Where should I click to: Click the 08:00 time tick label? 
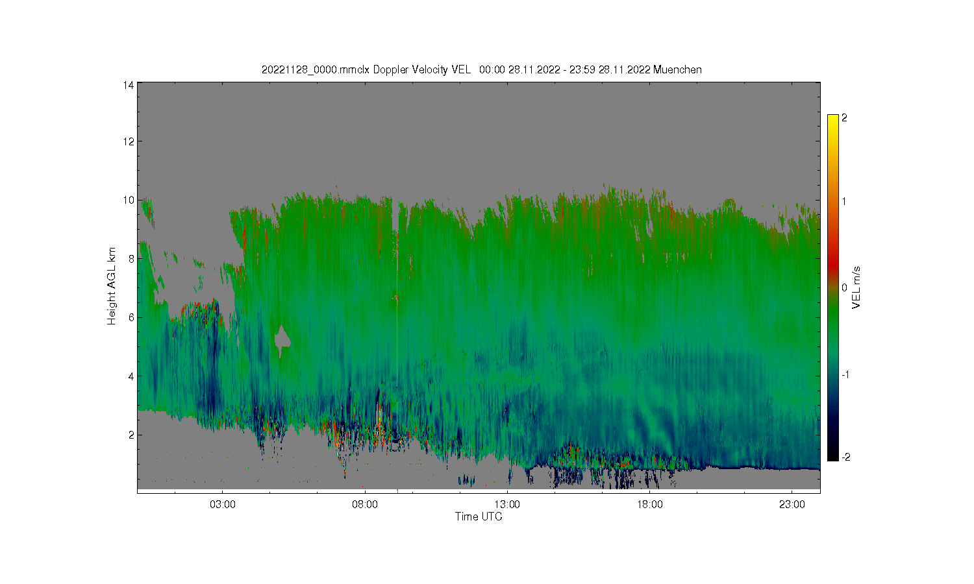pyautogui.click(x=365, y=504)
